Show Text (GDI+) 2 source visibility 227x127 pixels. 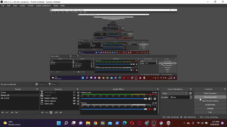(74, 92)
